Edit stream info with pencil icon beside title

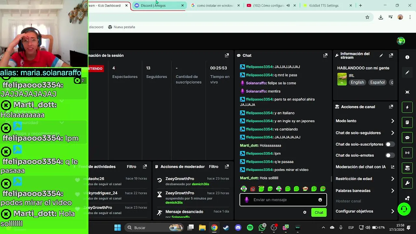click(x=381, y=56)
